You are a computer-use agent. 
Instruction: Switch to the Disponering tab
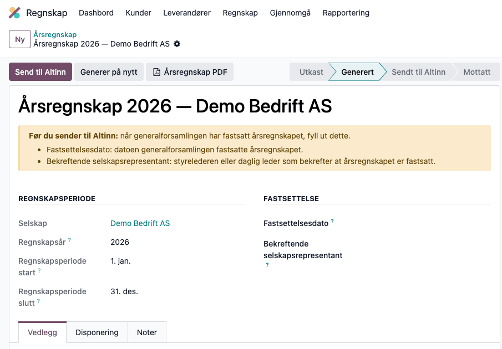pyautogui.click(x=97, y=332)
